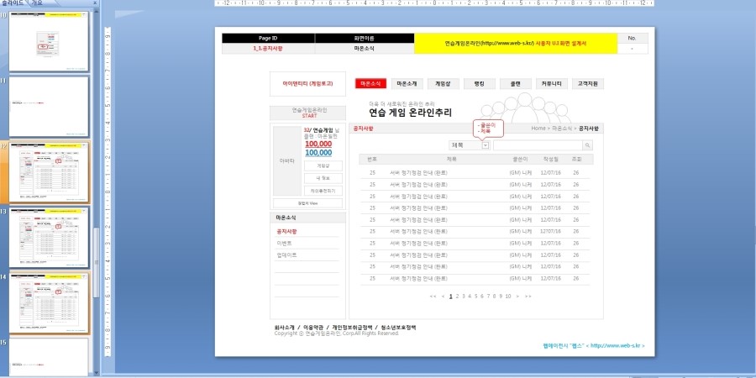
Task: Close the slide thumbnail pane
Action: pos(95,3)
